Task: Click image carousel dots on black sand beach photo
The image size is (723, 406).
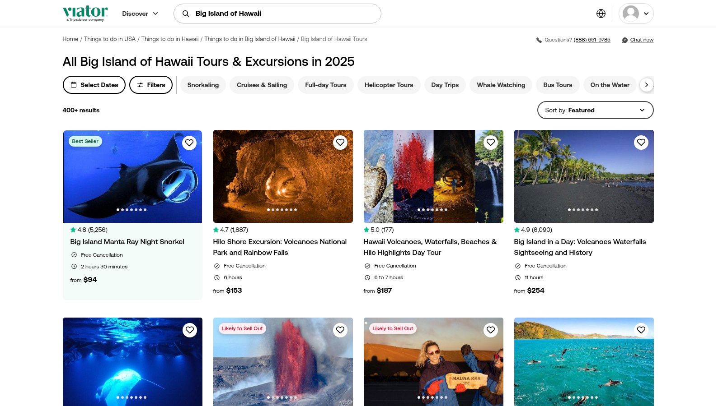Action: coord(583,210)
